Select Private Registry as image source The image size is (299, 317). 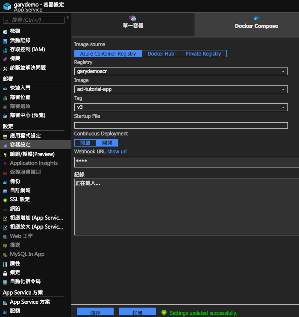(x=203, y=53)
